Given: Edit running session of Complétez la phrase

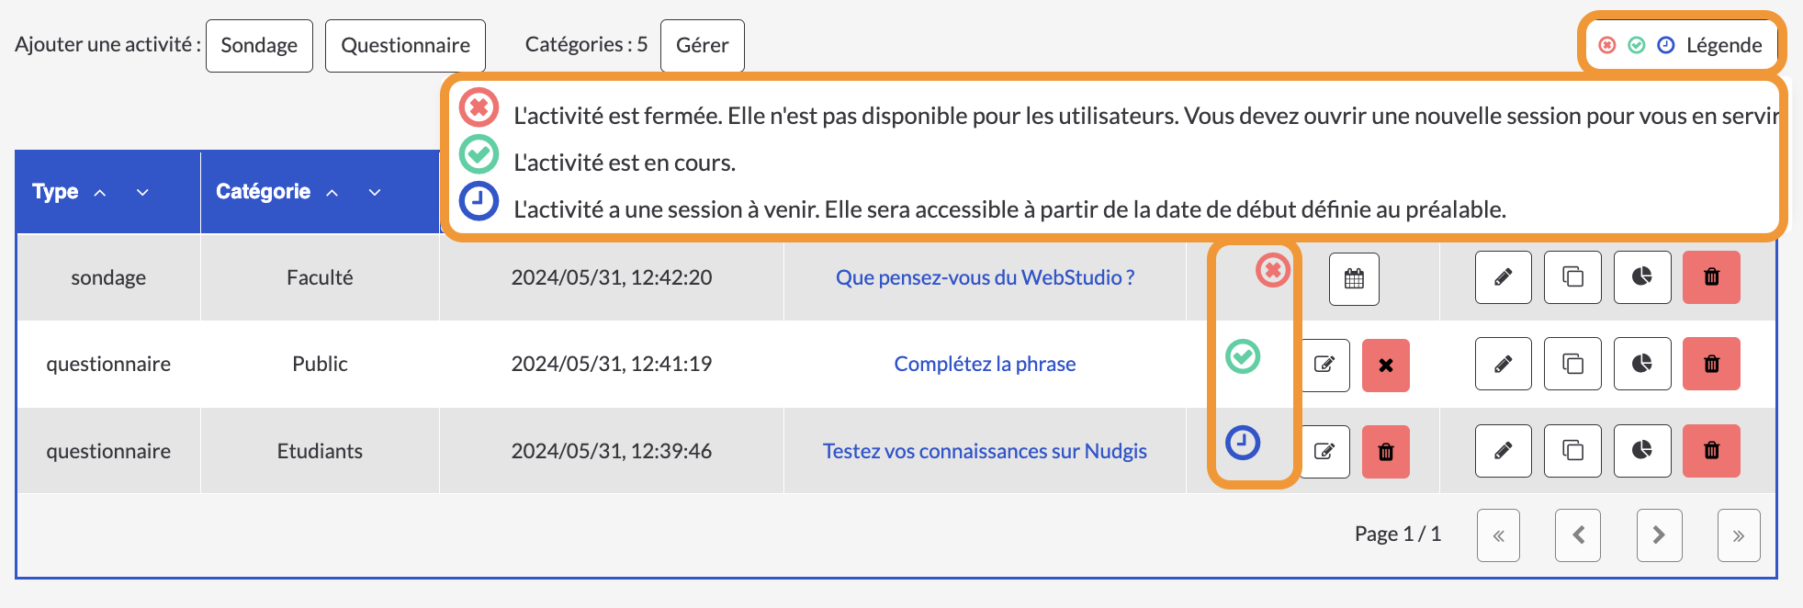Looking at the screenshot, I should tap(1324, 365).
